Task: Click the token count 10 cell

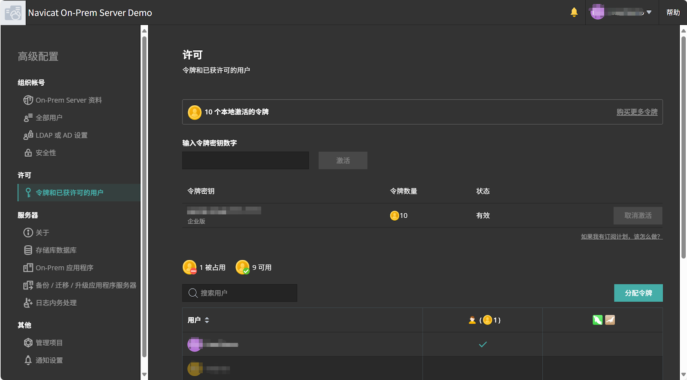Action: [399, 216]
